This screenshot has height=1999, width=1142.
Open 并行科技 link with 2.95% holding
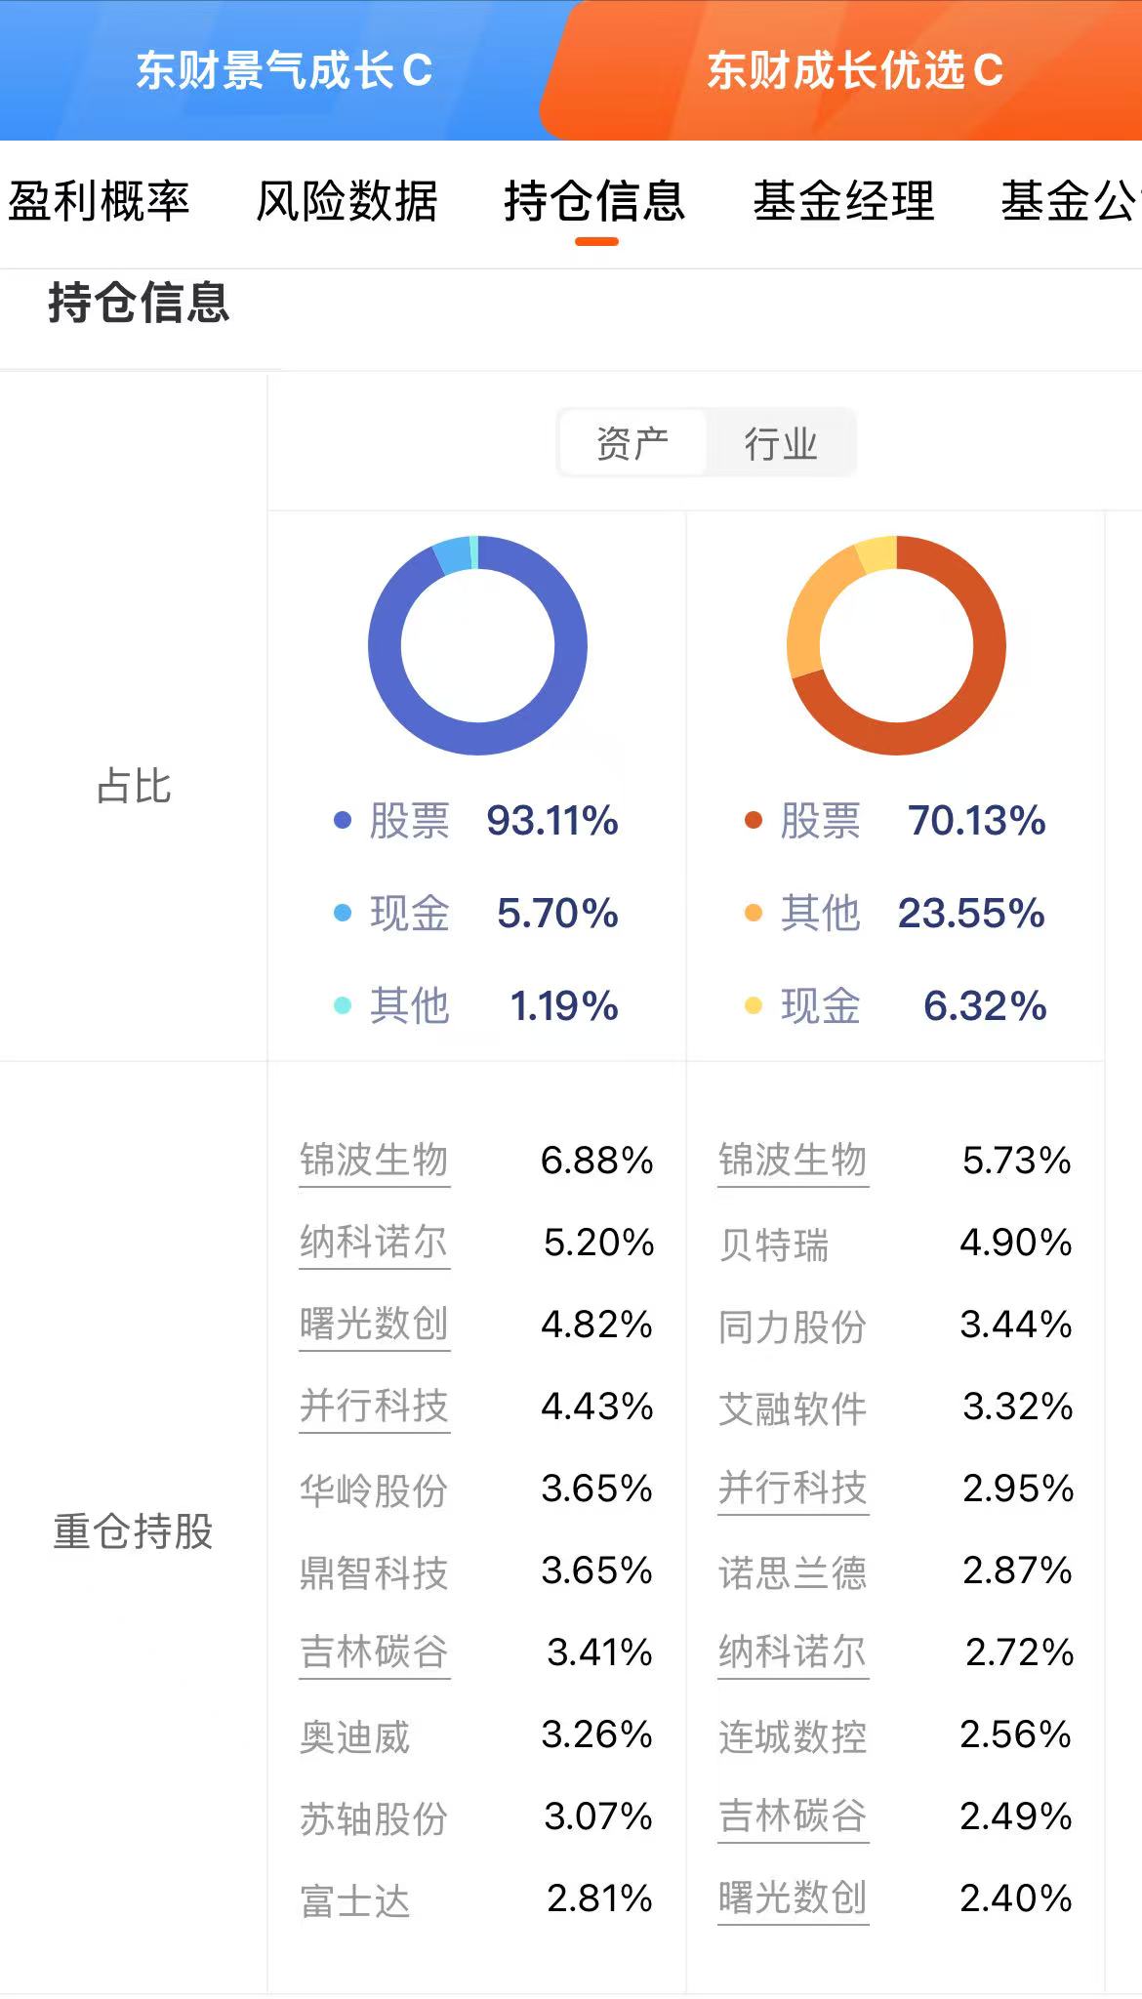point(793,1489)
